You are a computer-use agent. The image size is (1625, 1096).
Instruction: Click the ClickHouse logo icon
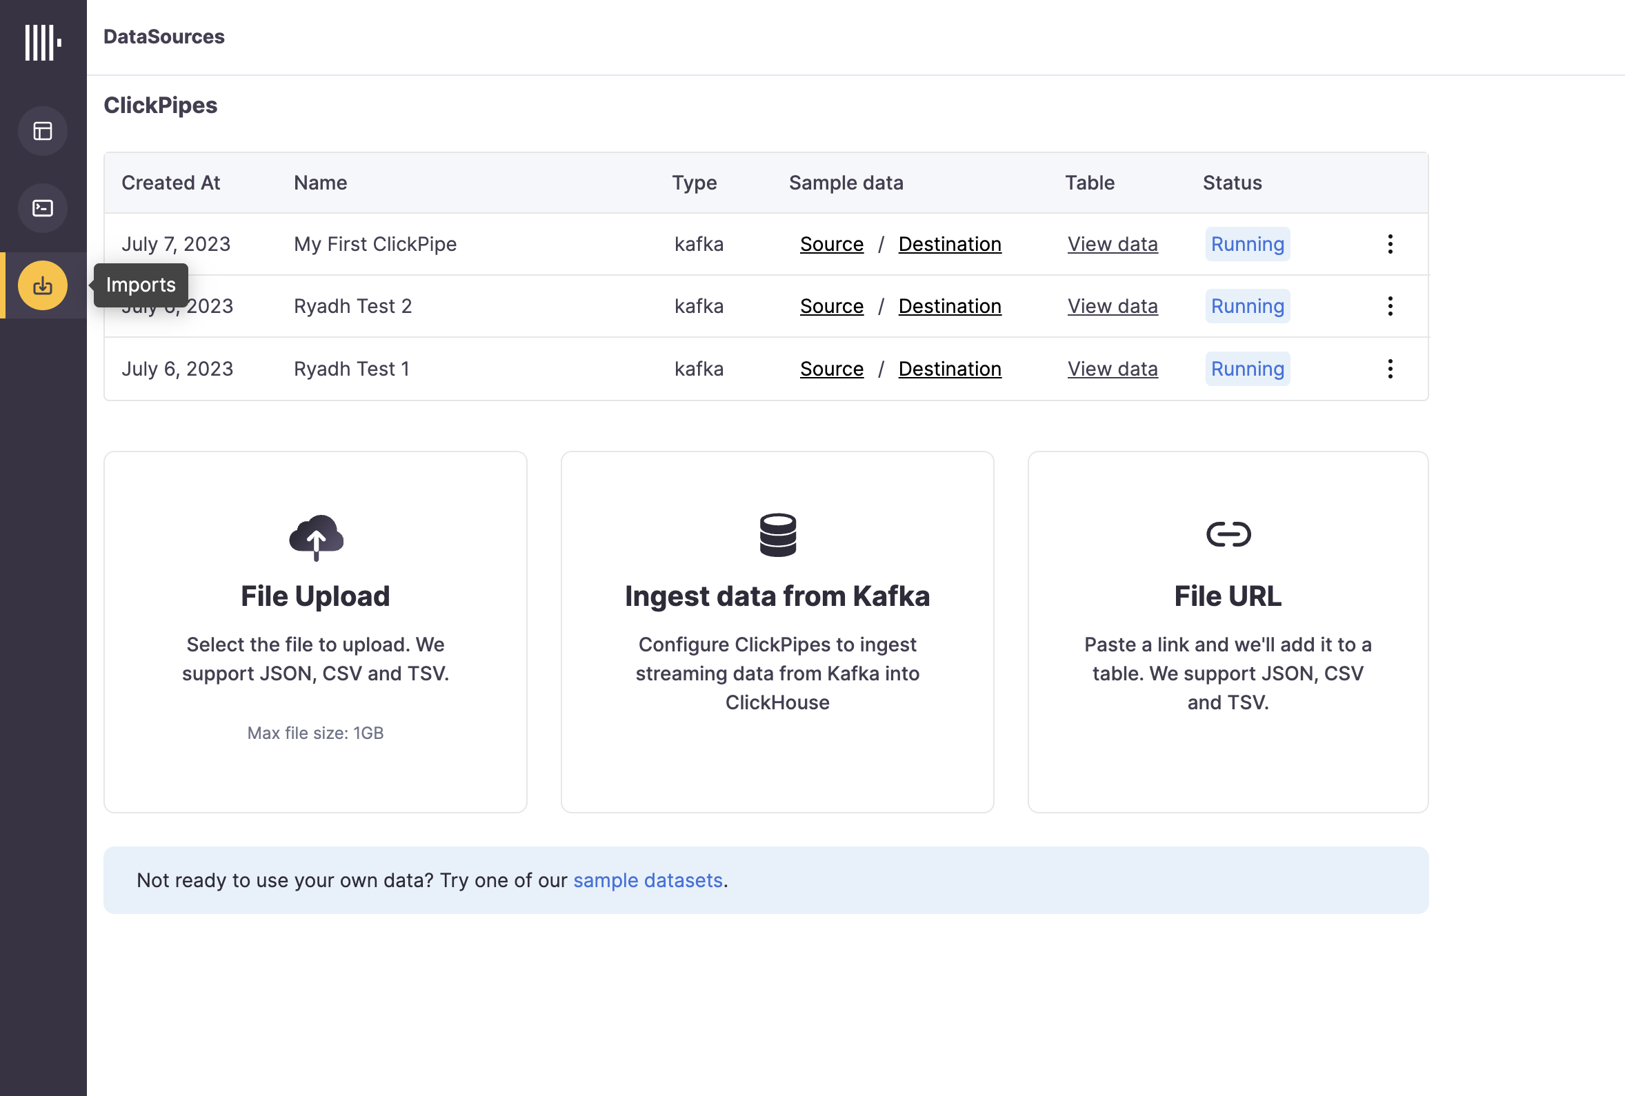(x=43, y=43)
